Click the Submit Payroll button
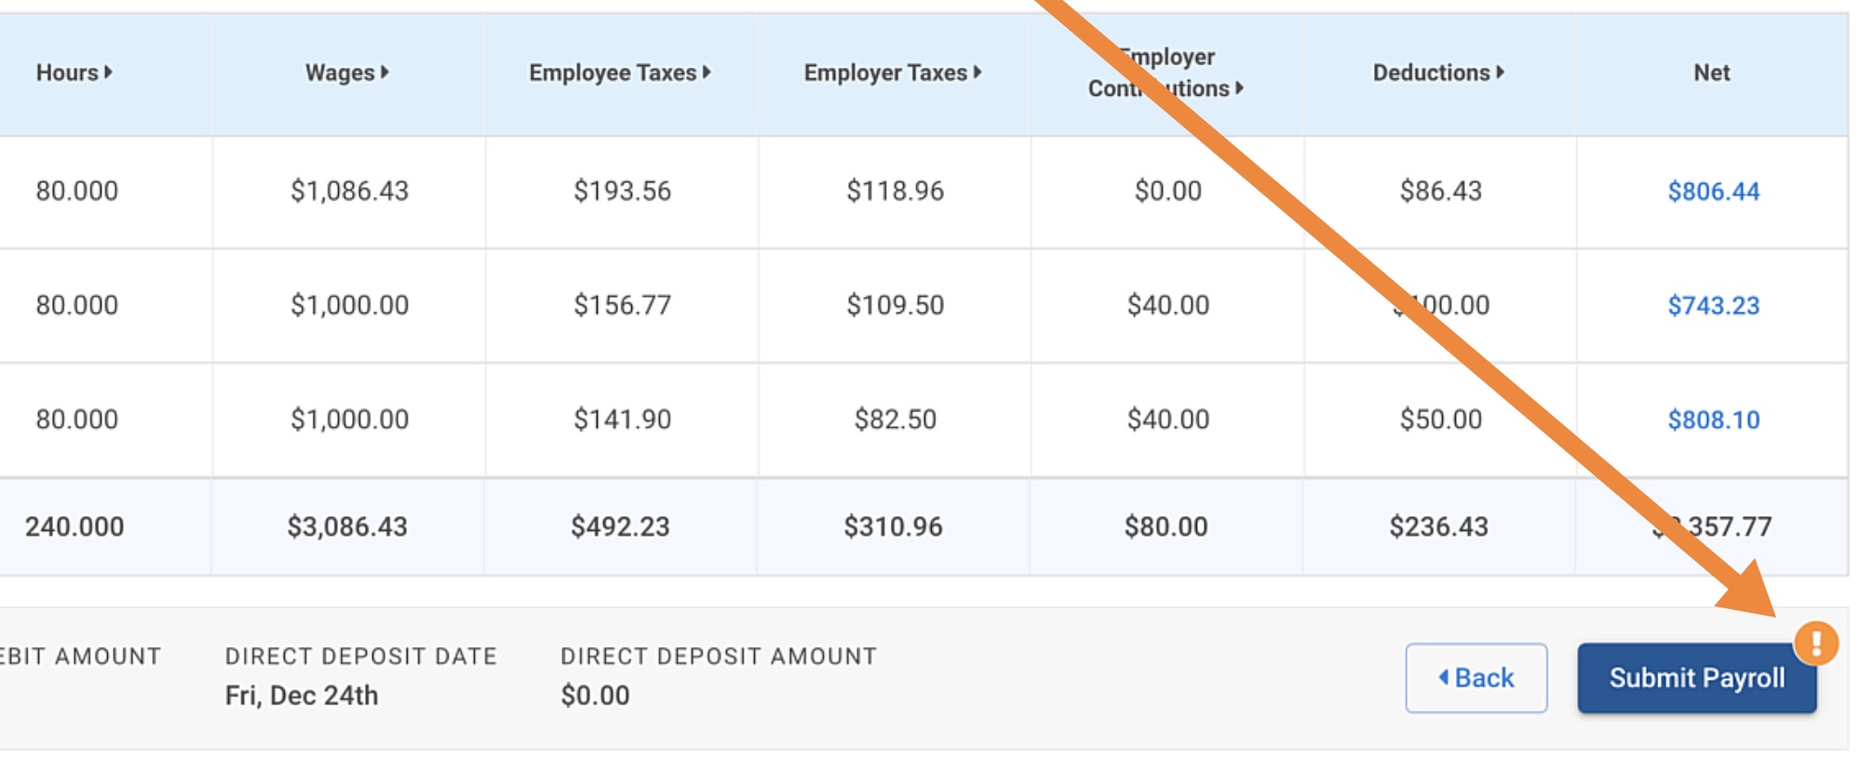This screenshot has height=757, width=1860. tap(1695, 679)
